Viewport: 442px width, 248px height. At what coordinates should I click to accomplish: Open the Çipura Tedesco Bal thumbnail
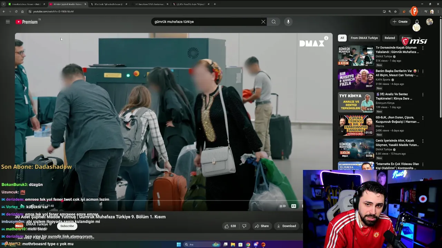(x=356, y=125)
